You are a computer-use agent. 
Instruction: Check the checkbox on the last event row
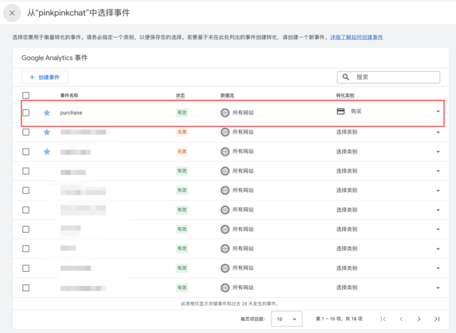[26, 287]
